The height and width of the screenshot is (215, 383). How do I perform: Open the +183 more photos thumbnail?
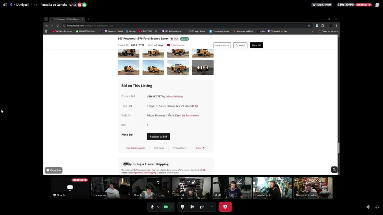[x=203, y=67]
